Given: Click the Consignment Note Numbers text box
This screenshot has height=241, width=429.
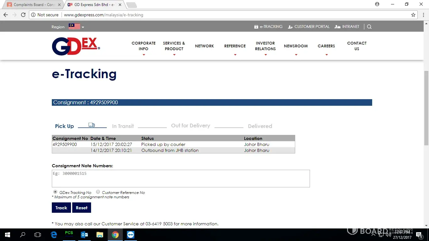Looking at the screenshot, I should pyautogui.click(x=181, y=179).
